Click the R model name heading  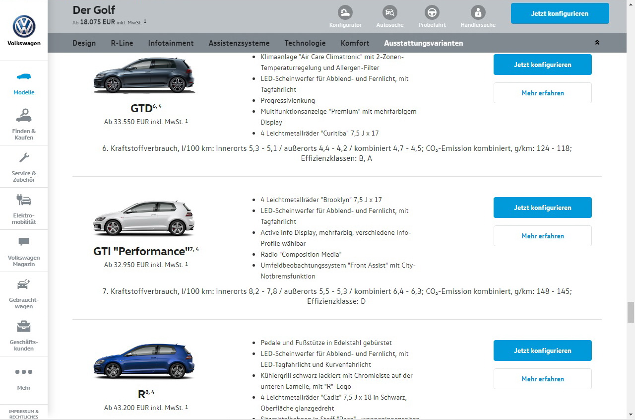[x=141, y=395]
